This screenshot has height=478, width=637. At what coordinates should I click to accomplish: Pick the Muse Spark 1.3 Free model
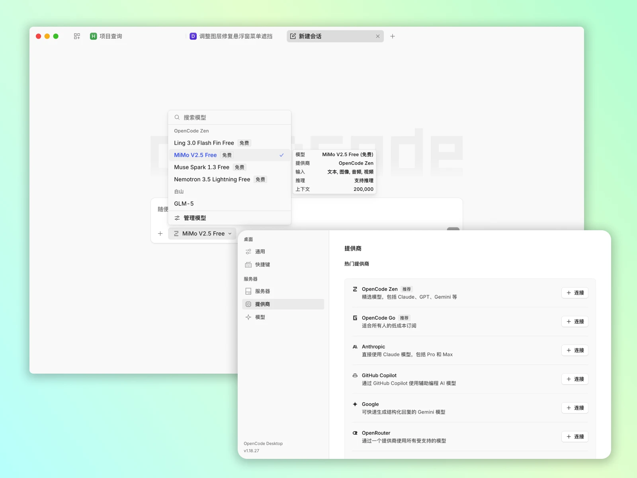[x=230, y=167]
